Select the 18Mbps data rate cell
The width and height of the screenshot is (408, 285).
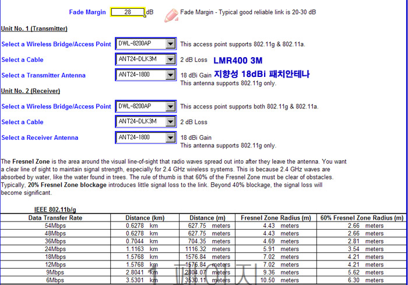point(55,257)
